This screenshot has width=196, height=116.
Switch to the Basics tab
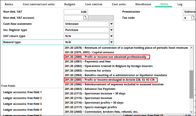(x=9, y=4)
